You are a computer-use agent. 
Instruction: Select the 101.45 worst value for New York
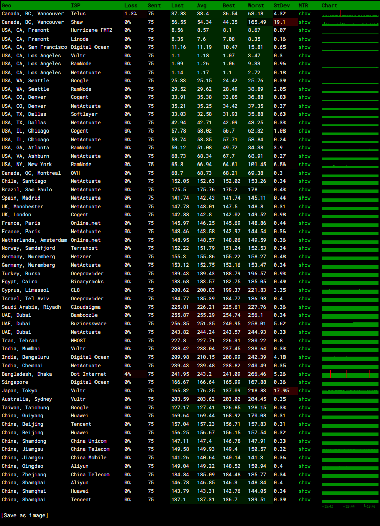pos(257,165)
